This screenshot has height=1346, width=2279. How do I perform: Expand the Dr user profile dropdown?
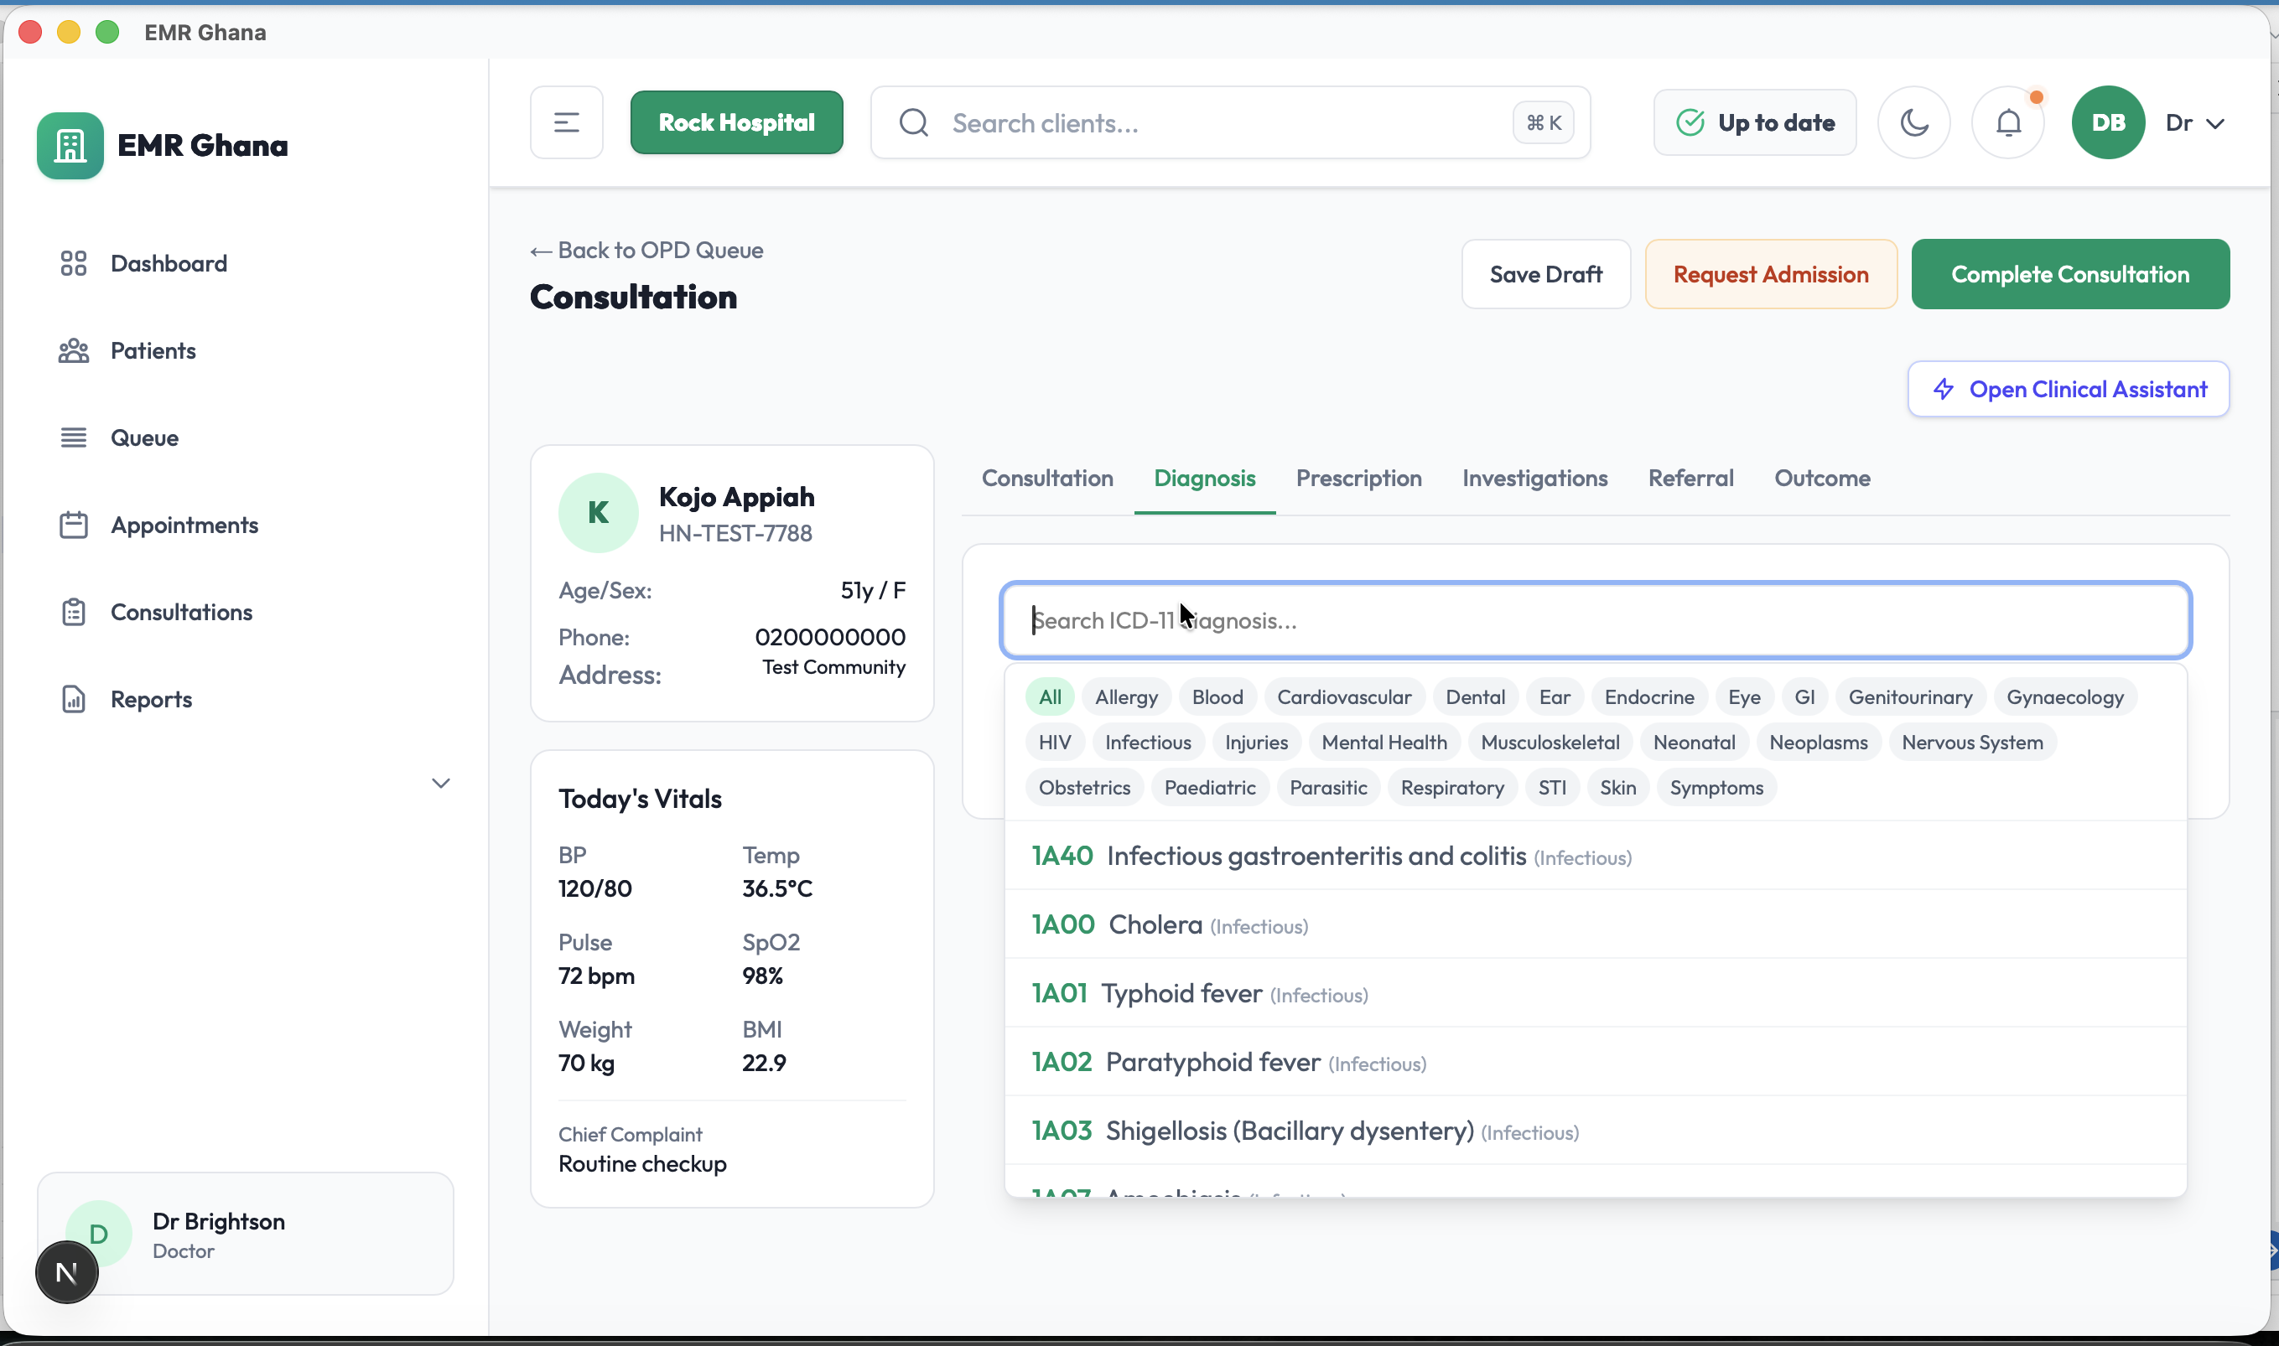(x=2193, y=122)
